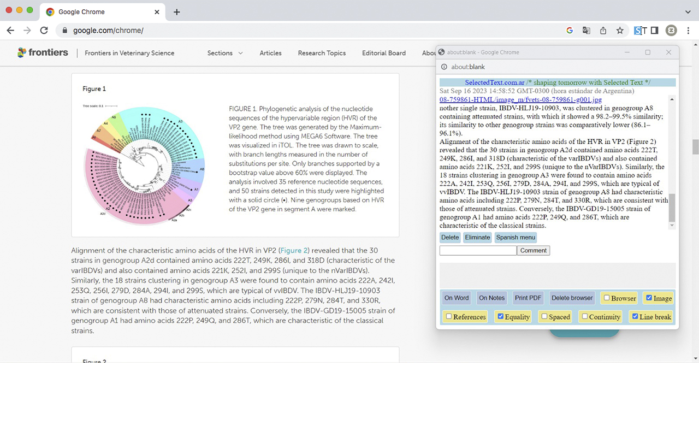Image resolution: width=699 pixels, height=437 pixels.
Task: Click the Print PDF button
Action: tap(528, 298)
